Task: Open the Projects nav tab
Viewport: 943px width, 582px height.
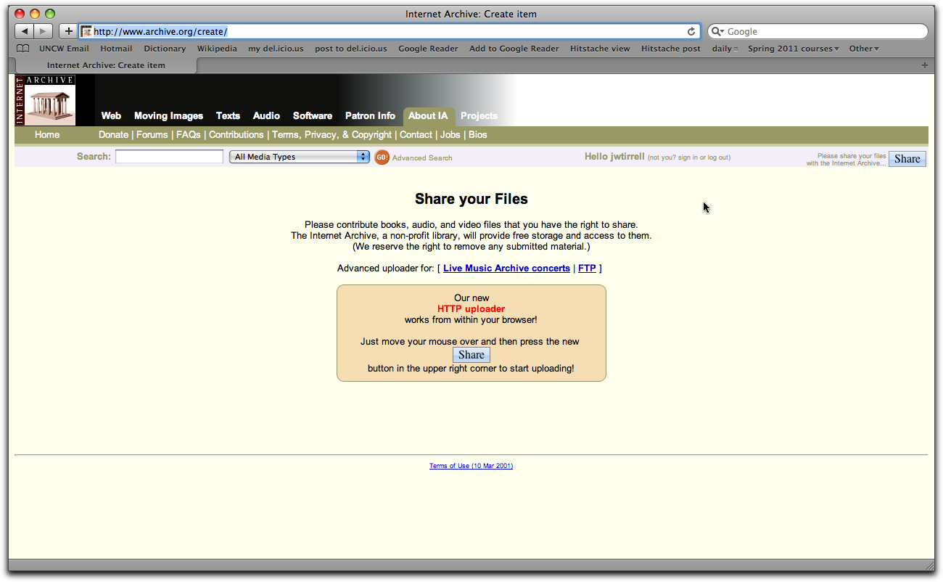Action: pos(479,115)
